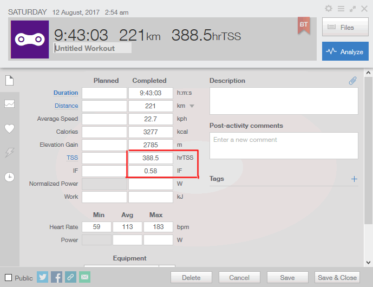This screenshot has width=373, height=287.
Task: Click Min Heart Rate field 59
Action: tap(96, 227)
